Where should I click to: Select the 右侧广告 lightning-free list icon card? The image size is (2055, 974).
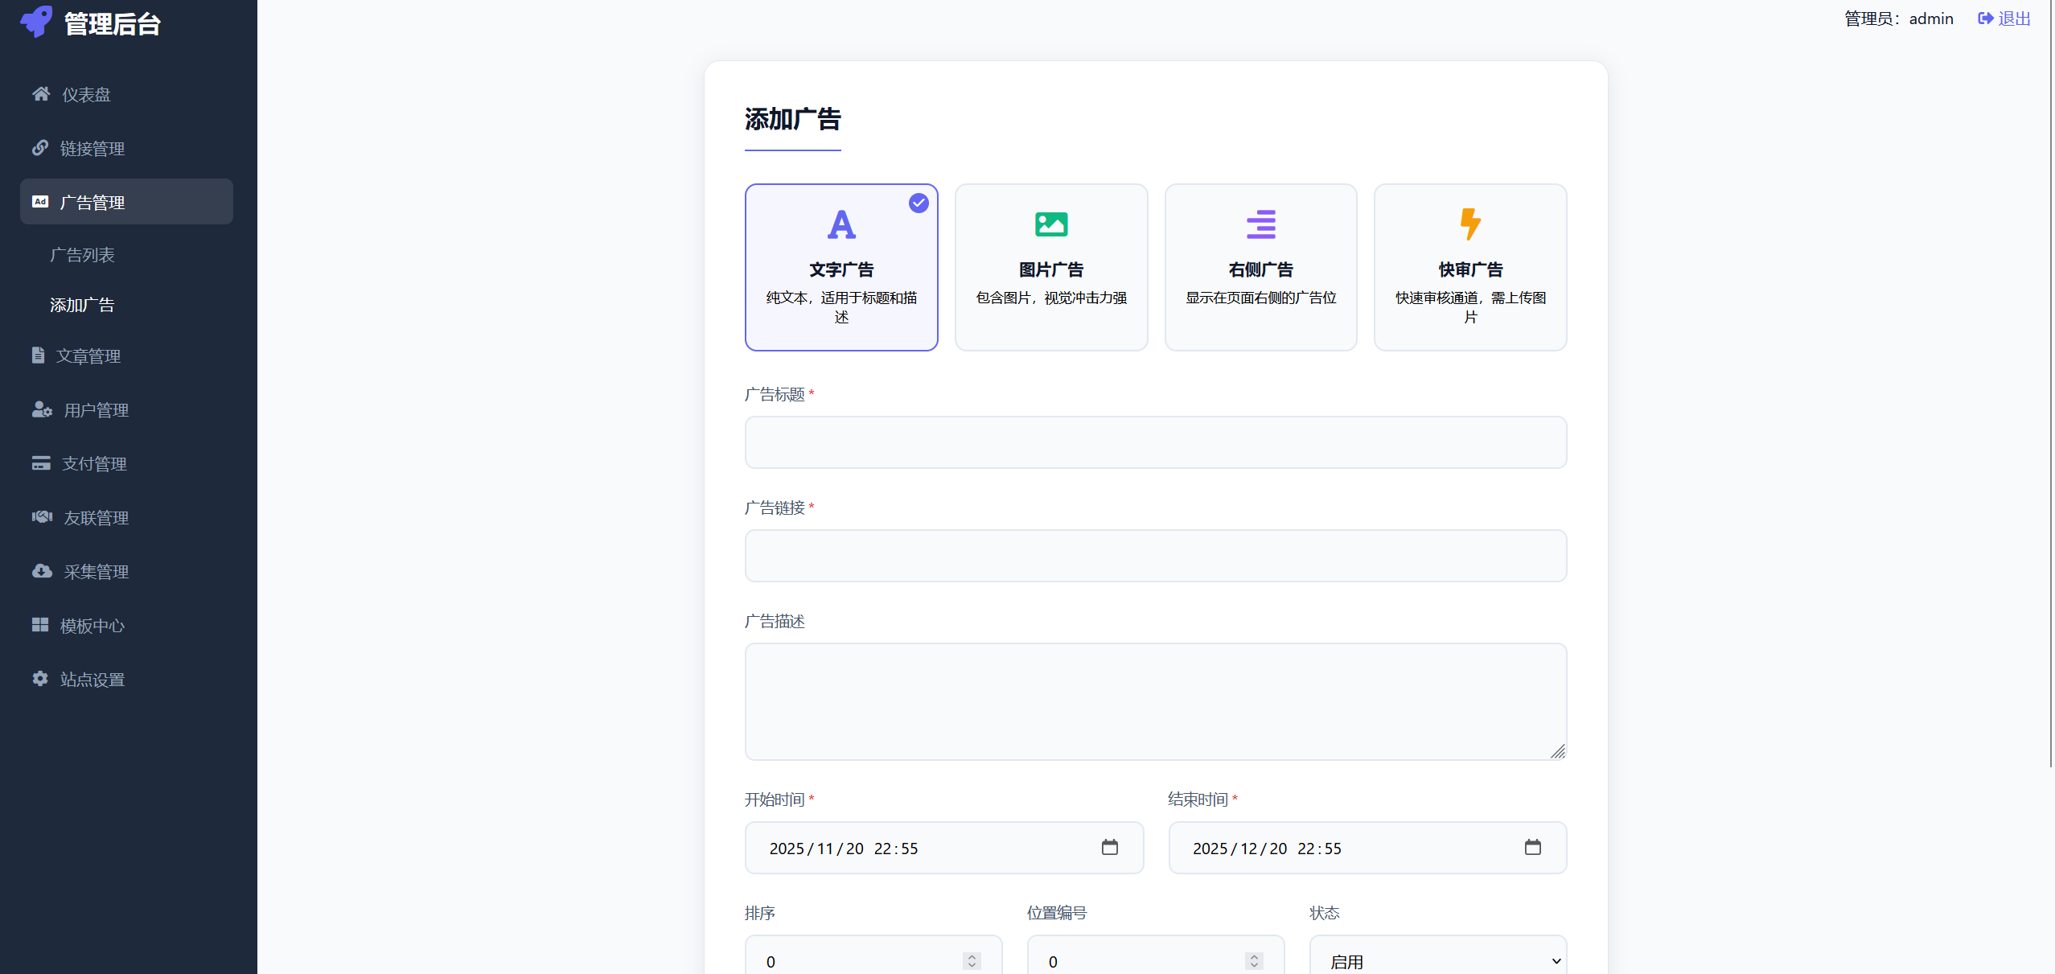tap(1260, 267)
